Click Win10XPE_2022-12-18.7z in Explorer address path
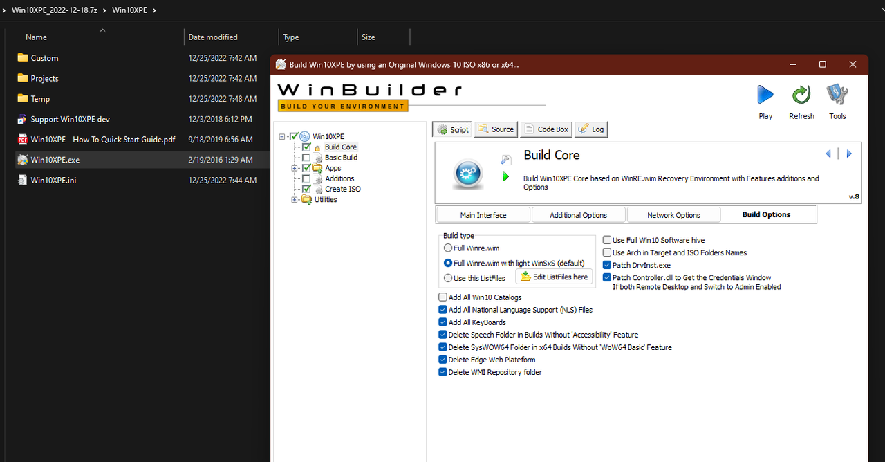The image size is (885, 462). tap(55, 10)
